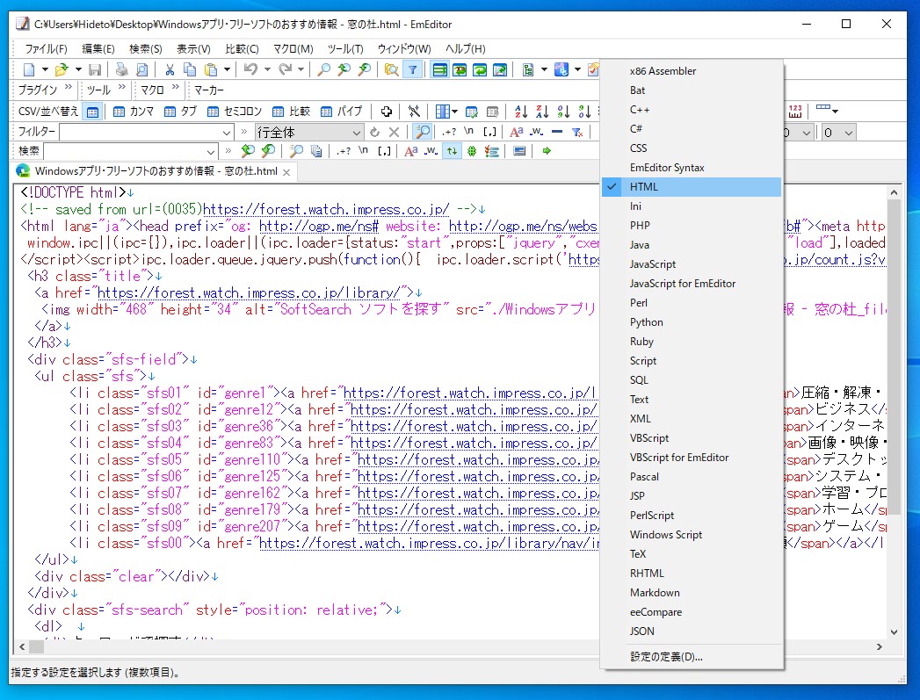Switch to comma-separated CSV mode
Viewport: 920px width, 700px height.
(120, 111)
